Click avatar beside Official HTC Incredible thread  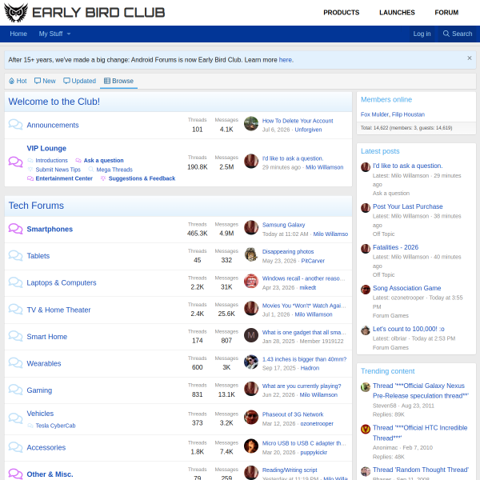[366, 429]
